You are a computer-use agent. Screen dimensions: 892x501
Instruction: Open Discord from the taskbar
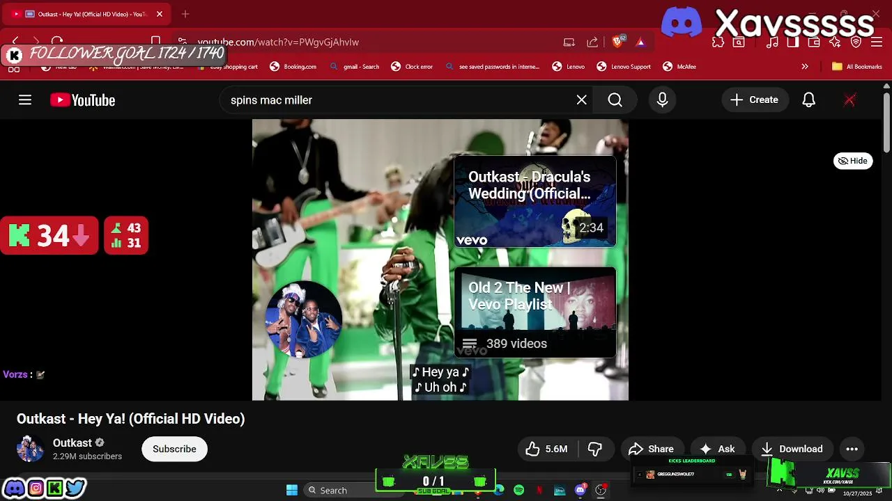tap(580, 490)
